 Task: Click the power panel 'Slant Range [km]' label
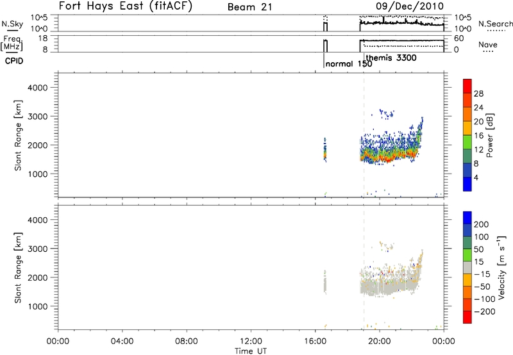(x=18, y=135)
